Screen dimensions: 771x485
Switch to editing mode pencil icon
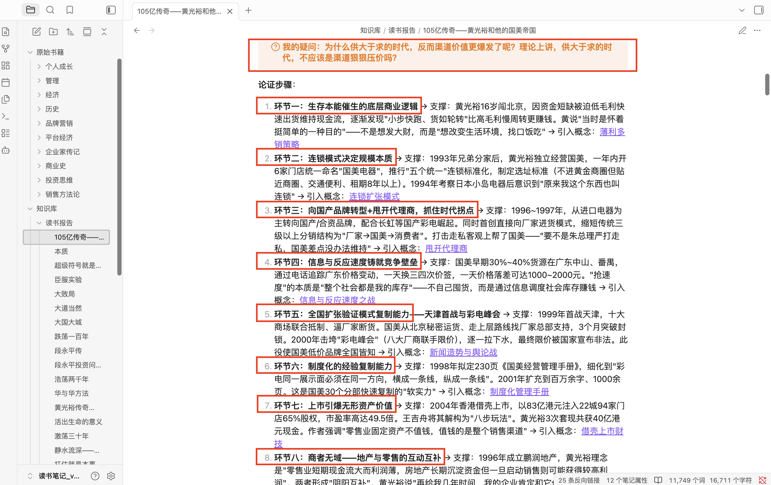tap(742, 30)
